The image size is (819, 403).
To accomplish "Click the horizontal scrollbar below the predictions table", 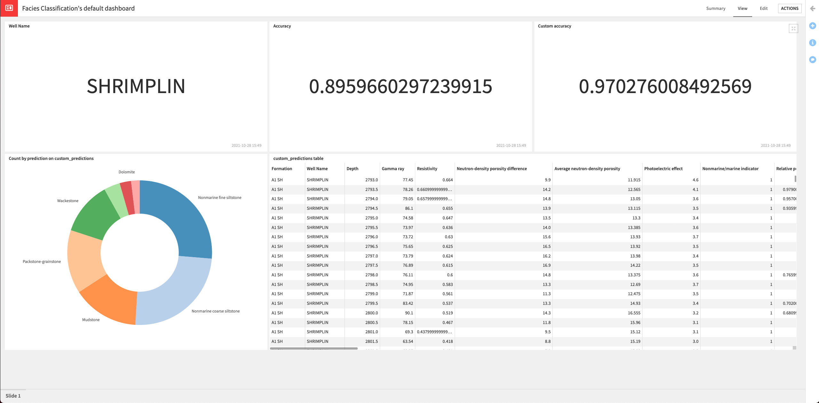I will click(314, 349).
